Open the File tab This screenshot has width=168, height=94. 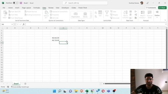point(4,8)
